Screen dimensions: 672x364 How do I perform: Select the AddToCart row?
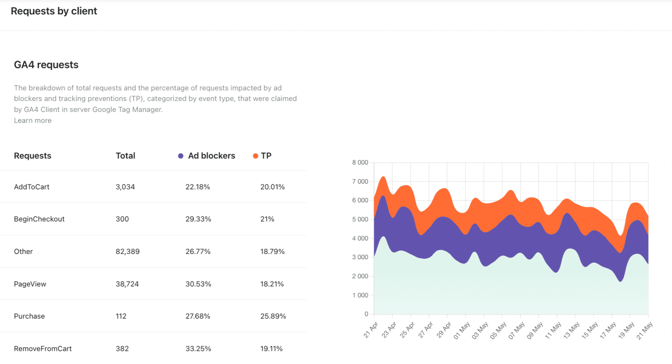click(x=153, y=187)
